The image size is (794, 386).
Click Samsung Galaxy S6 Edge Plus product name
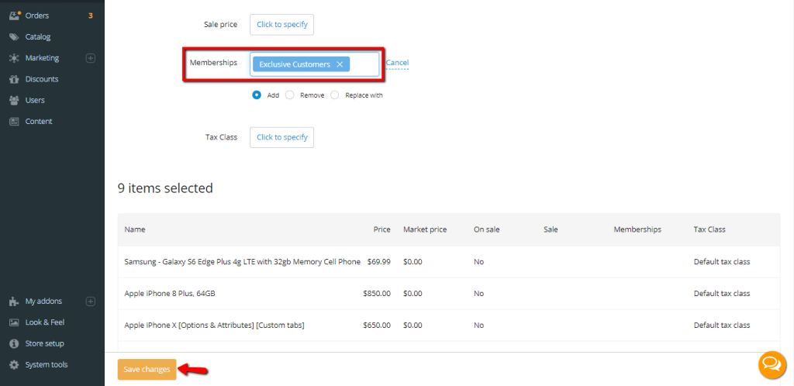pos(243,262)
